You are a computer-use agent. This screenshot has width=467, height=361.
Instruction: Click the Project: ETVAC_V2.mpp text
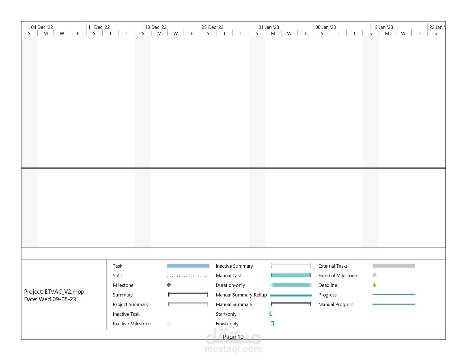click(54, 292)
